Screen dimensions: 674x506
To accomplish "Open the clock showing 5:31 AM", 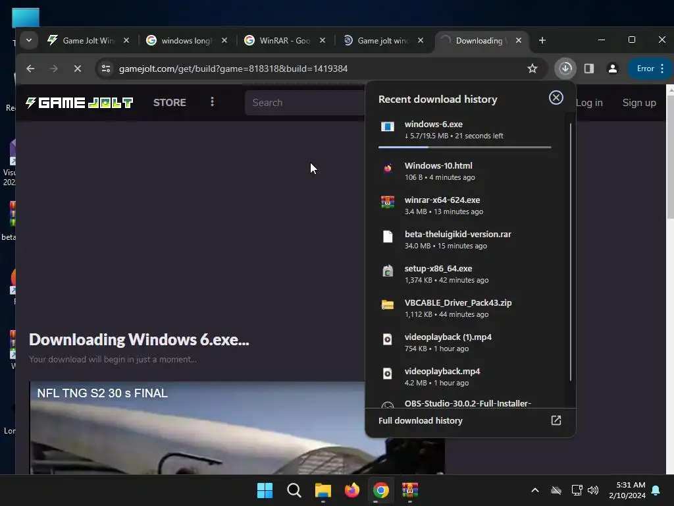I will pyautogui.click(x=627, y=490).
